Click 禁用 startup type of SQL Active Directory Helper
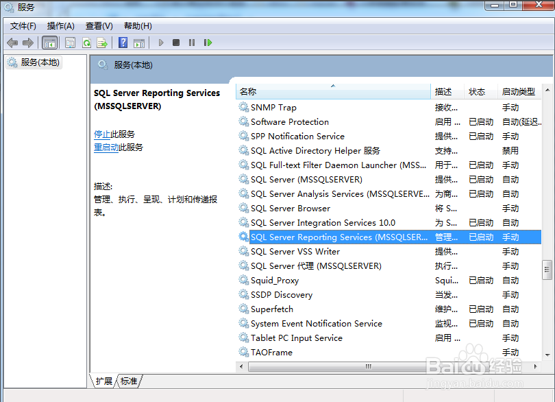This screenshot has height=402, width=555. 510,151
